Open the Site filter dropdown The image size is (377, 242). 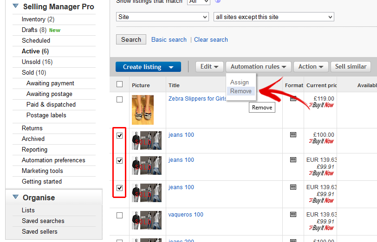162,17
